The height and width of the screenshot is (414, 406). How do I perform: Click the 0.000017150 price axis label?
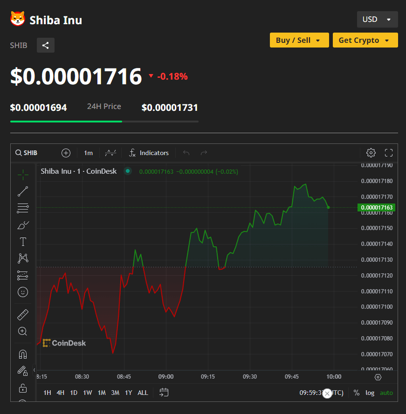pyautogui.click(x=377, y=228)
